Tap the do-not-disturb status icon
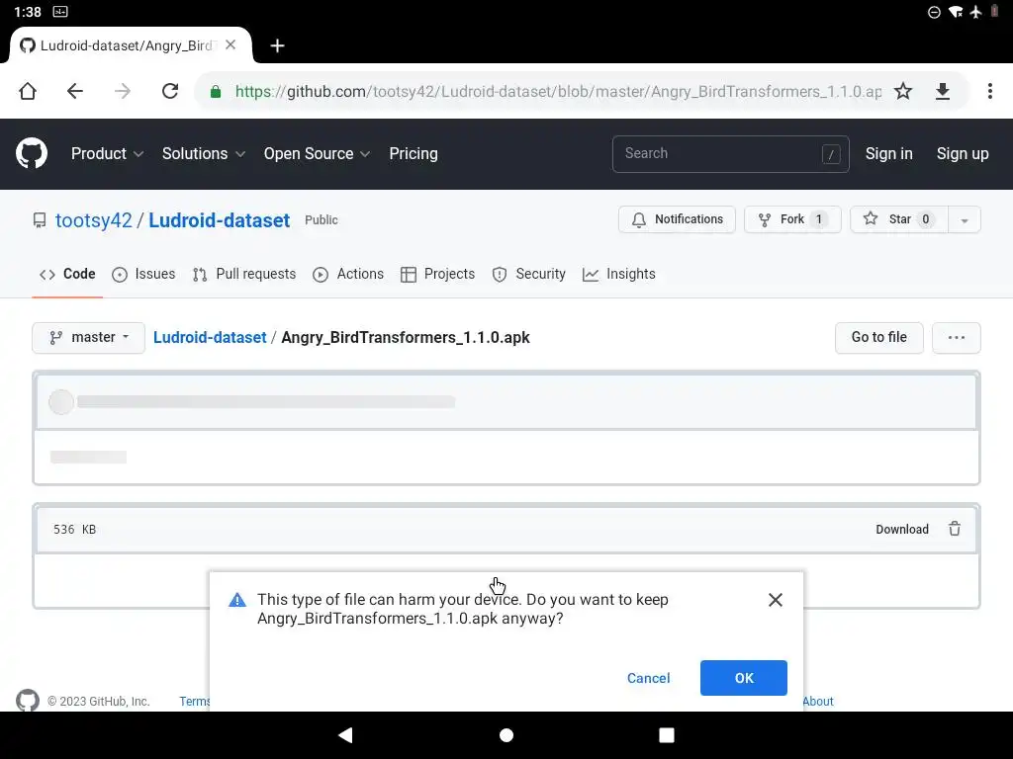1013x759 pixels. (x=934, y=12)
